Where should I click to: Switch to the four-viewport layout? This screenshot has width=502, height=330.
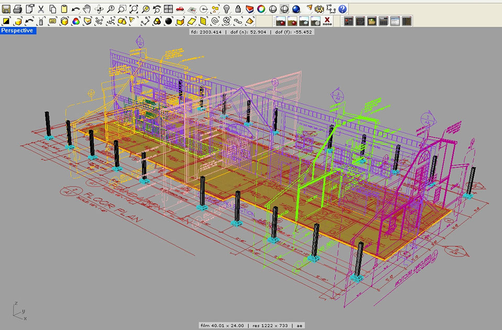tap(168, 9)
